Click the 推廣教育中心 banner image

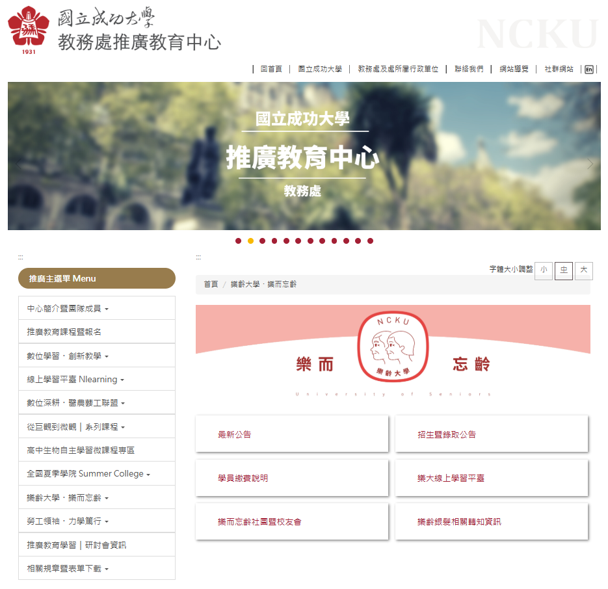point(304,156)
